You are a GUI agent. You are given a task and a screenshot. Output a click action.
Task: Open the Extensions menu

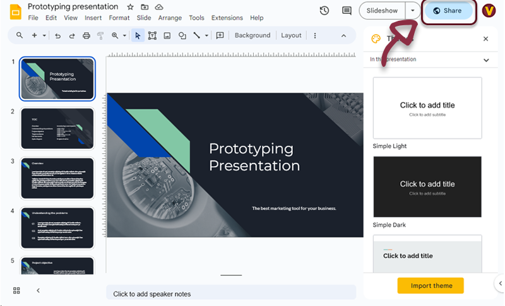[x=227, y=18]
